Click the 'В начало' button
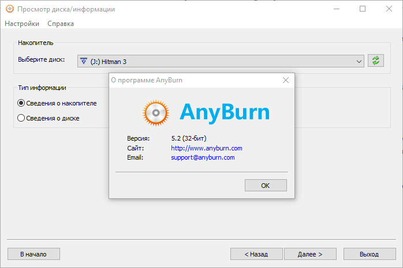403x268 pixels. pyautogui.click(x=33, y=254)
